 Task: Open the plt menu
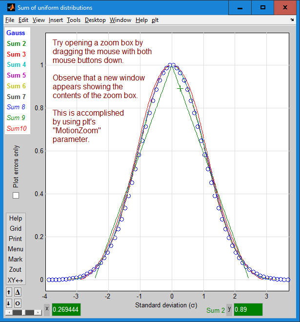click(x=155, y=20)
